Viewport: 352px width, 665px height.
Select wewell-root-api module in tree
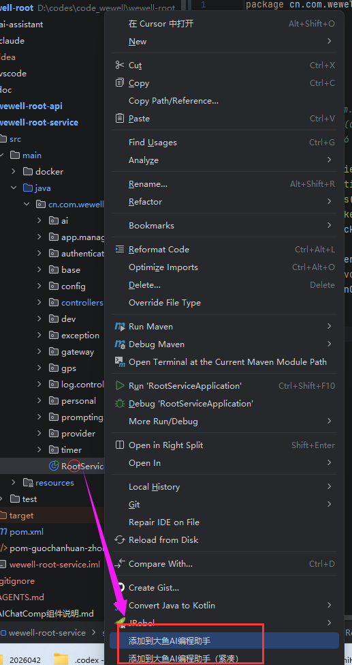click(x=31, y=106)
